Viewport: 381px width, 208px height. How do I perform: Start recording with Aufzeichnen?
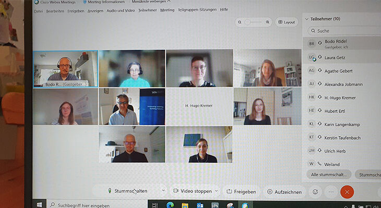284,192
